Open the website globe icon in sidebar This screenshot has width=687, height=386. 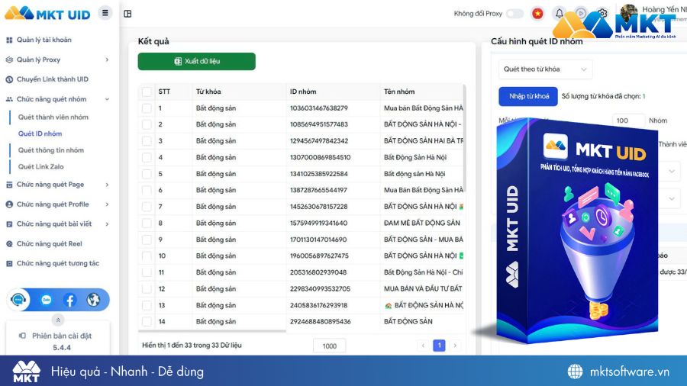93,300
